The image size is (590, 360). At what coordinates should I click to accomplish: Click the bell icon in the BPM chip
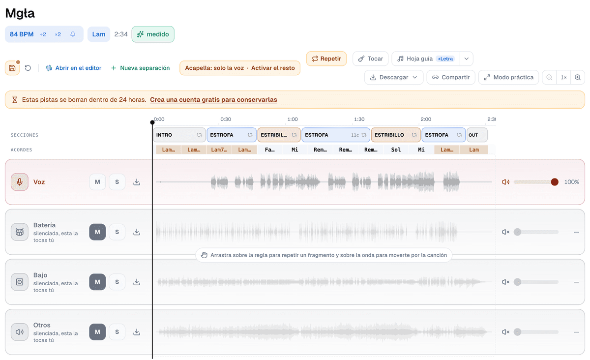click(x=73, y=34)
